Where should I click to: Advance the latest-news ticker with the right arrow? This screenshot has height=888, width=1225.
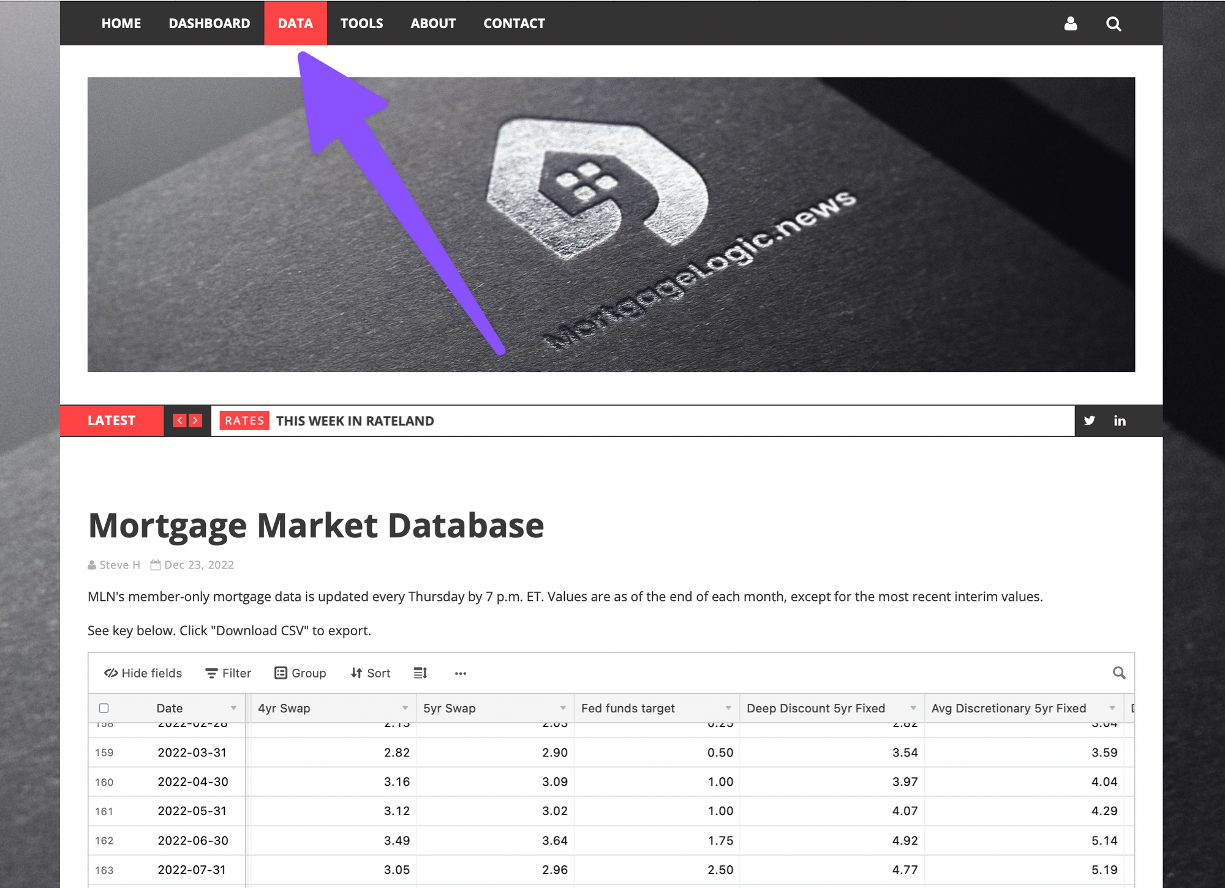point(195,420)
